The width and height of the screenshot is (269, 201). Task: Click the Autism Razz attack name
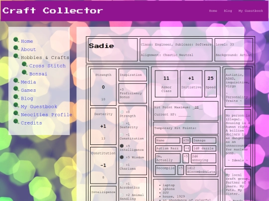168,148
